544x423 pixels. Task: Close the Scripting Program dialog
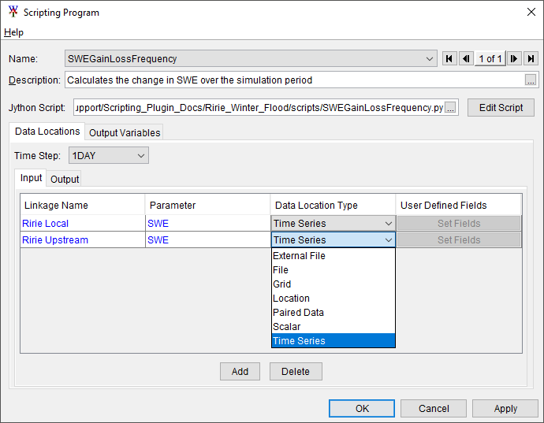(x=529, y=13)
